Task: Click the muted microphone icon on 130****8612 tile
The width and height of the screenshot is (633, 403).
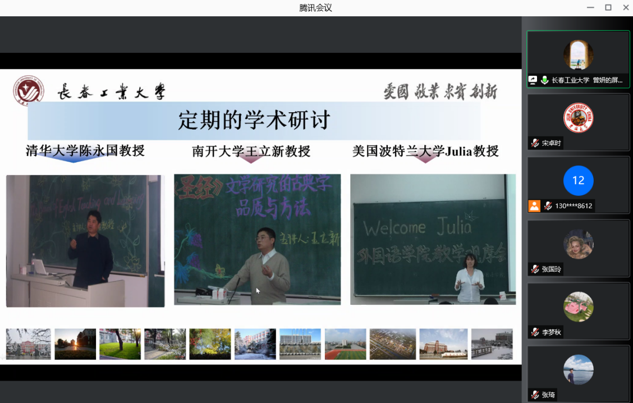Action: tap(548, 205)
